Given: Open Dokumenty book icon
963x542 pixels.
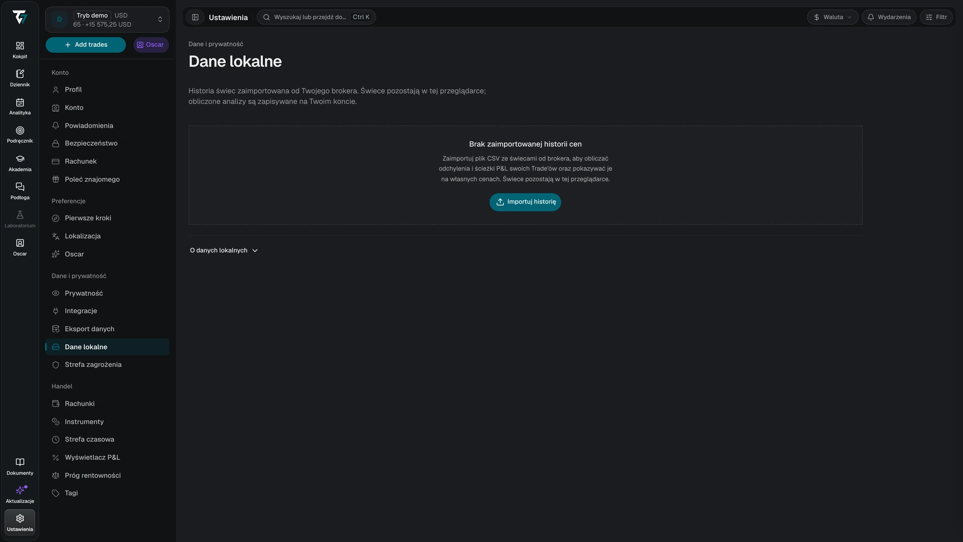Looking at the screenshot, I should pyautogui.click(x=20, y=467).
